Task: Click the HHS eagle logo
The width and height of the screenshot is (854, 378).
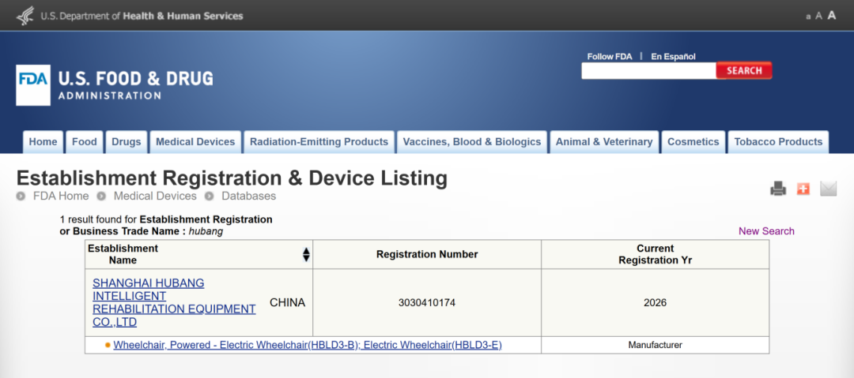Action: (x=25, y=15)
